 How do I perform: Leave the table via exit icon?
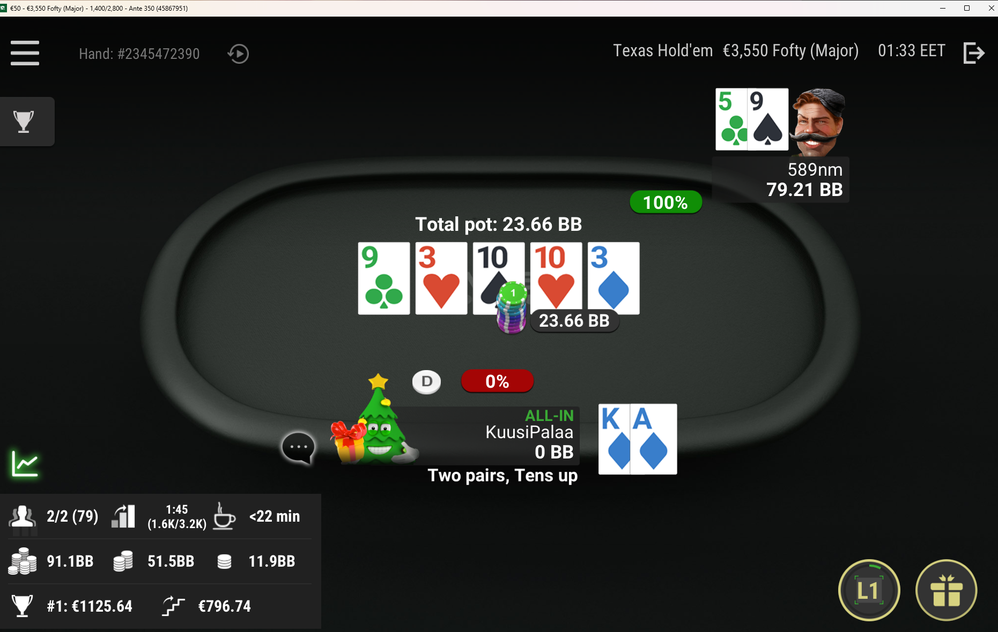click(x=974, y=53)
